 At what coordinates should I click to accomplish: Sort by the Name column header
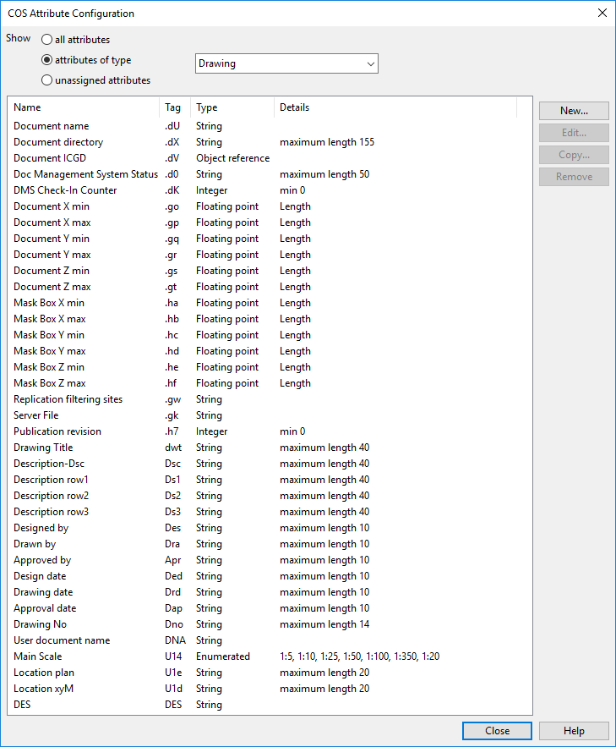83,107
